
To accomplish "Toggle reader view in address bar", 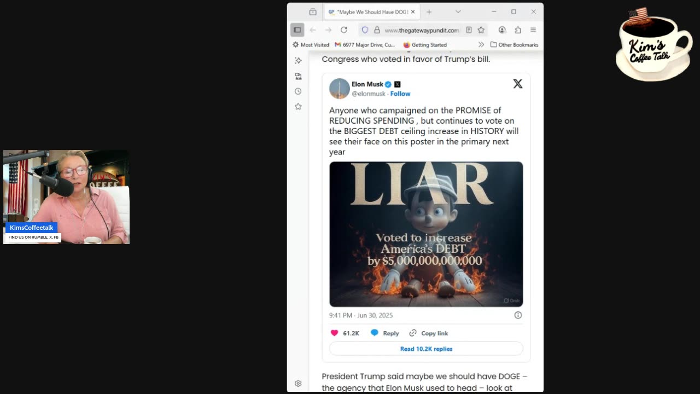I will 469,30.
